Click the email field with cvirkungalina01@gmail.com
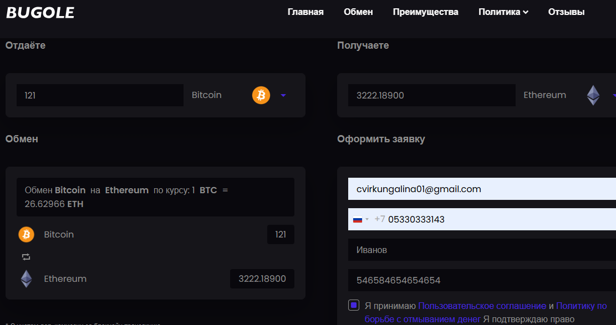Screen dimensions: 616x325 coord(482,189)
